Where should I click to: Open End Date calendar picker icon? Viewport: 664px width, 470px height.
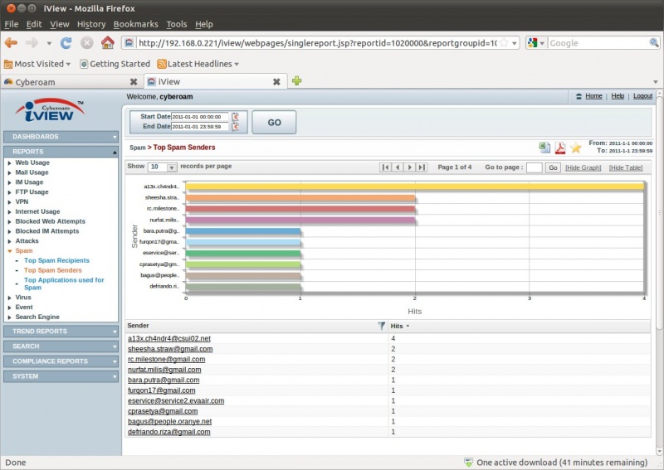[x=235, y=127]
